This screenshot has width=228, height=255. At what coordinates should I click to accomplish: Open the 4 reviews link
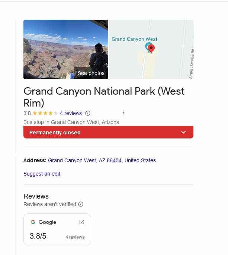[x=71, y=113]
